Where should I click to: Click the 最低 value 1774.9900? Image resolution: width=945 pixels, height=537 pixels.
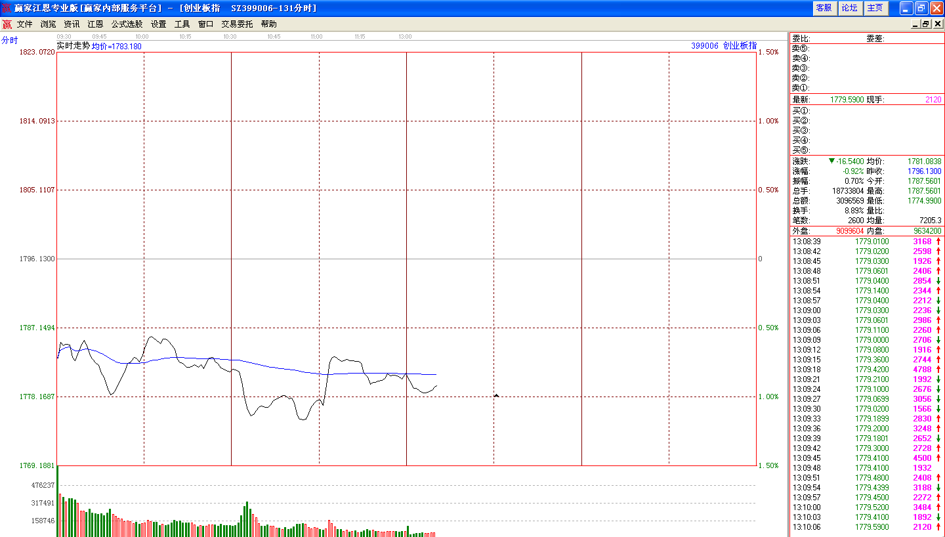click(925, 201)
